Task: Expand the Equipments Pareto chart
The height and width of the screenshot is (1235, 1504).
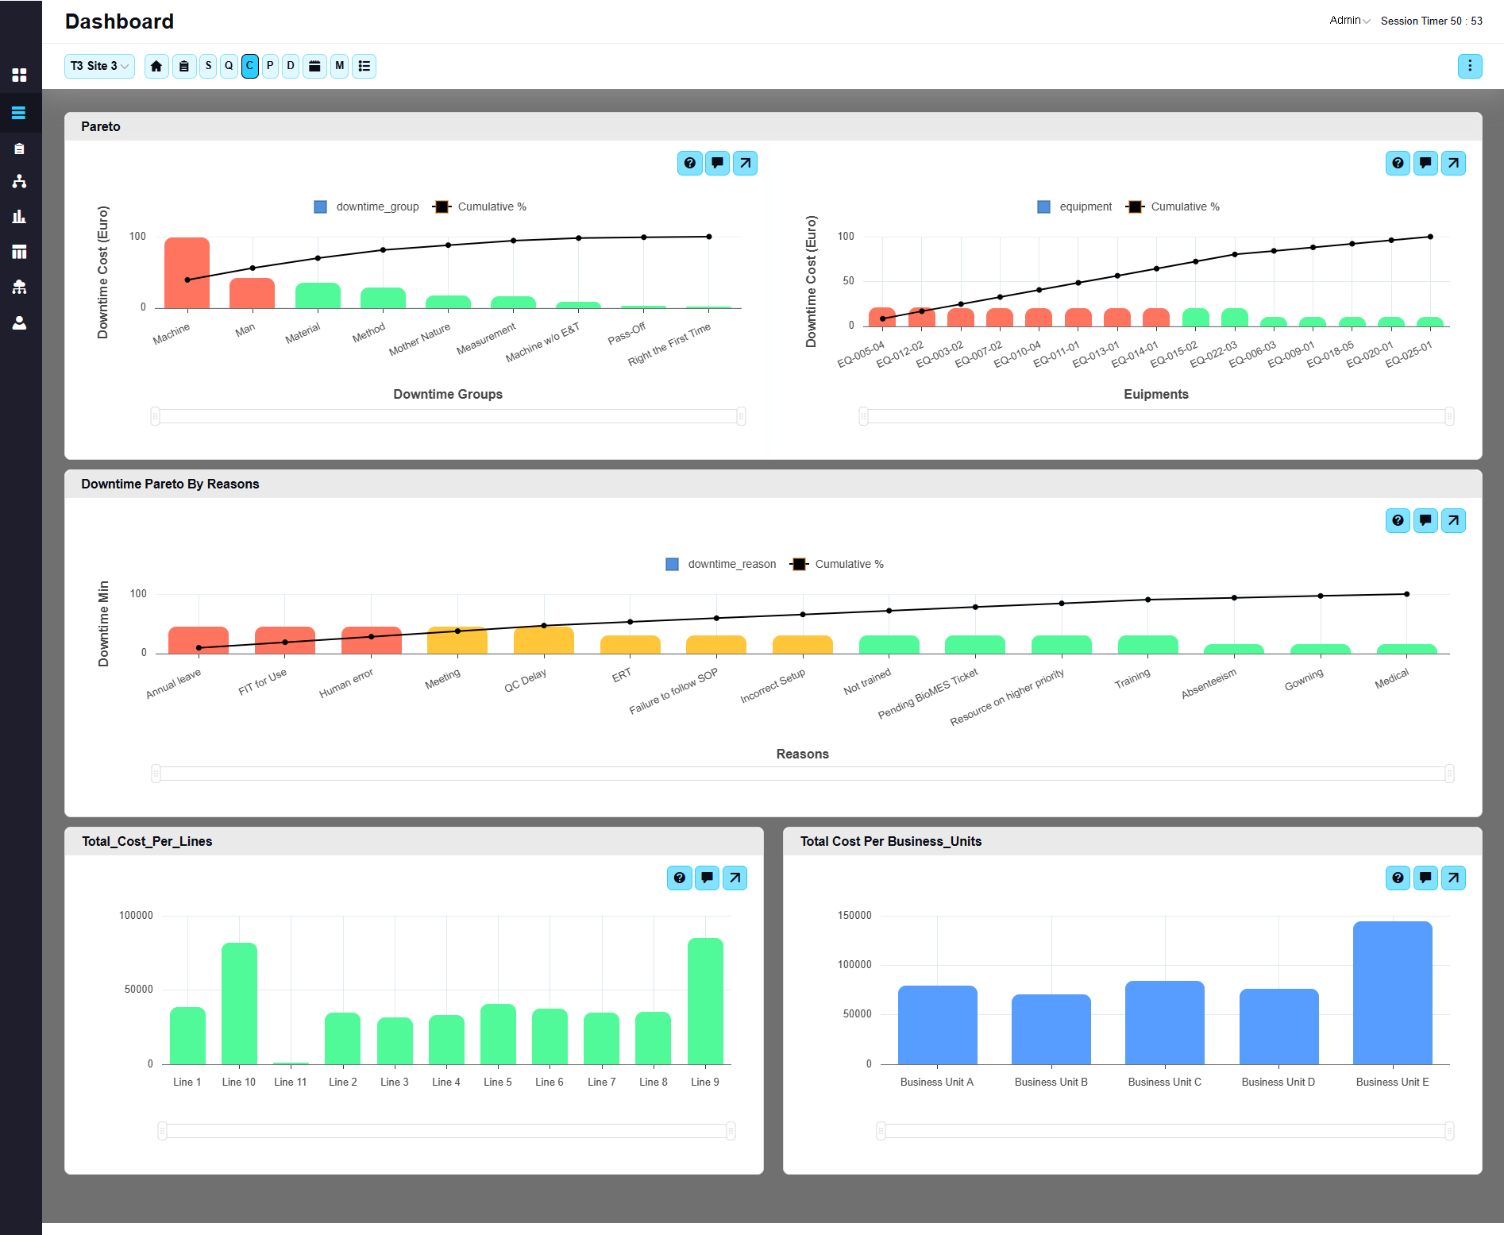Action: pos(1453,163)
